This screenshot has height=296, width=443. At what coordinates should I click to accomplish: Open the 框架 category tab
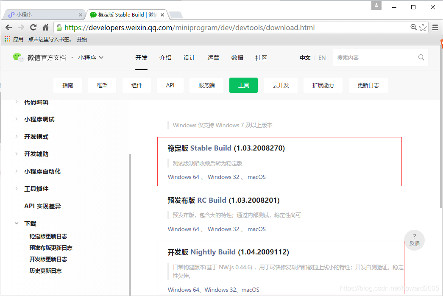click(x=102, y=85)
